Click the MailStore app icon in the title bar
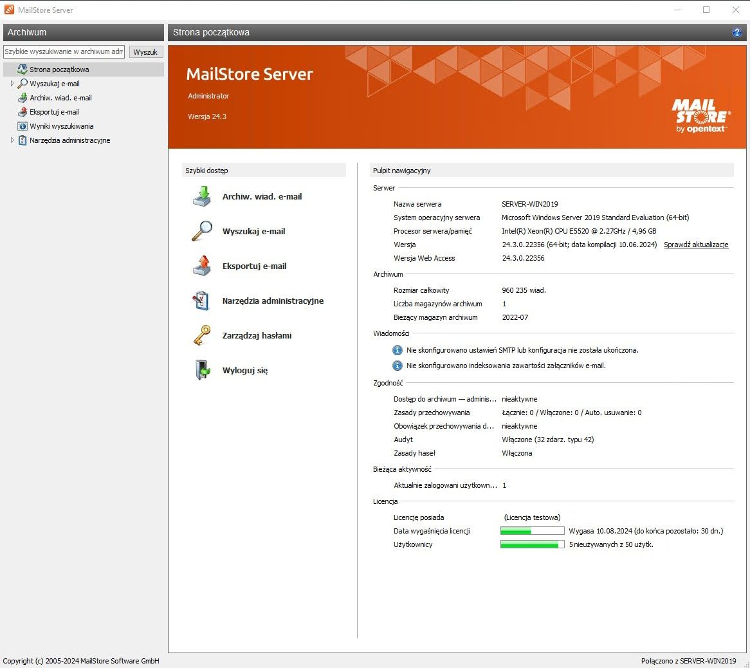This screenshot has width=750, height=668. 9,10
